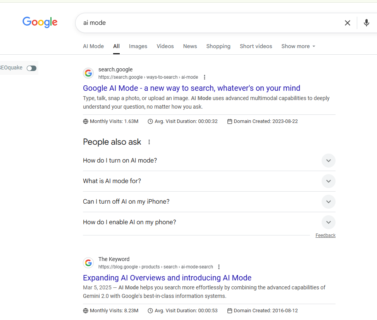Open the Google AI Mode result link
The height and width of the screenshot is (320, 377).
[x=191, y=88]
